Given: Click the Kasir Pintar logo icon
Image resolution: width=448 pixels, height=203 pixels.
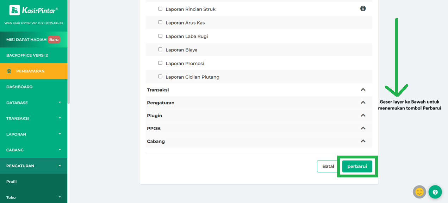Looking at the screenshot, I should [x=14, y=10].
